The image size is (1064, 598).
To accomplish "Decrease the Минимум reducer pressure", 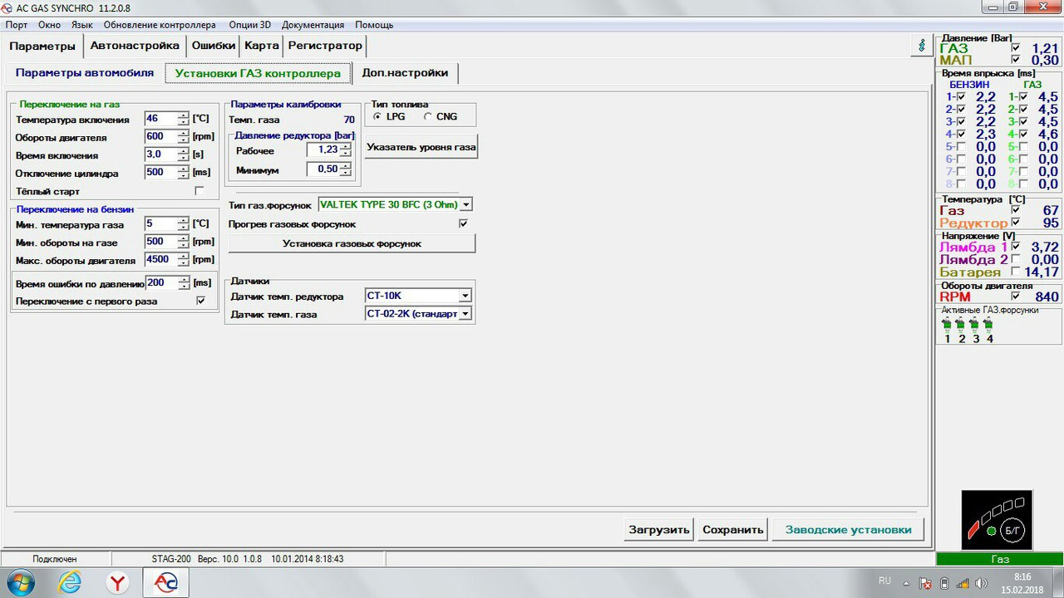I will [x=346, y=173].
